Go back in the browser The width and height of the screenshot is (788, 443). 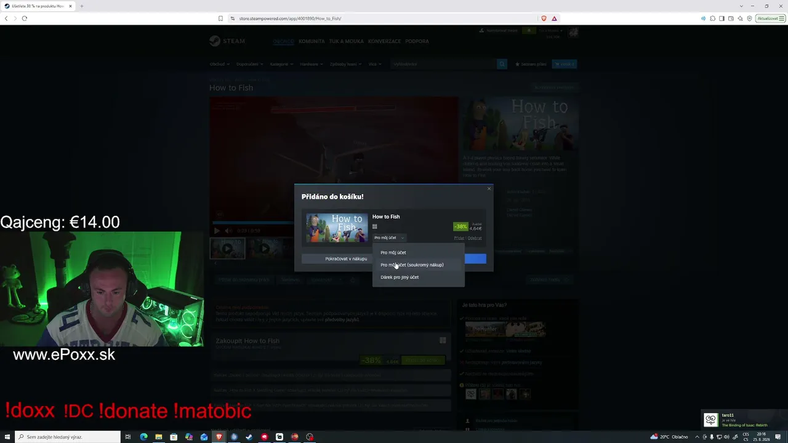pos(6,18)
